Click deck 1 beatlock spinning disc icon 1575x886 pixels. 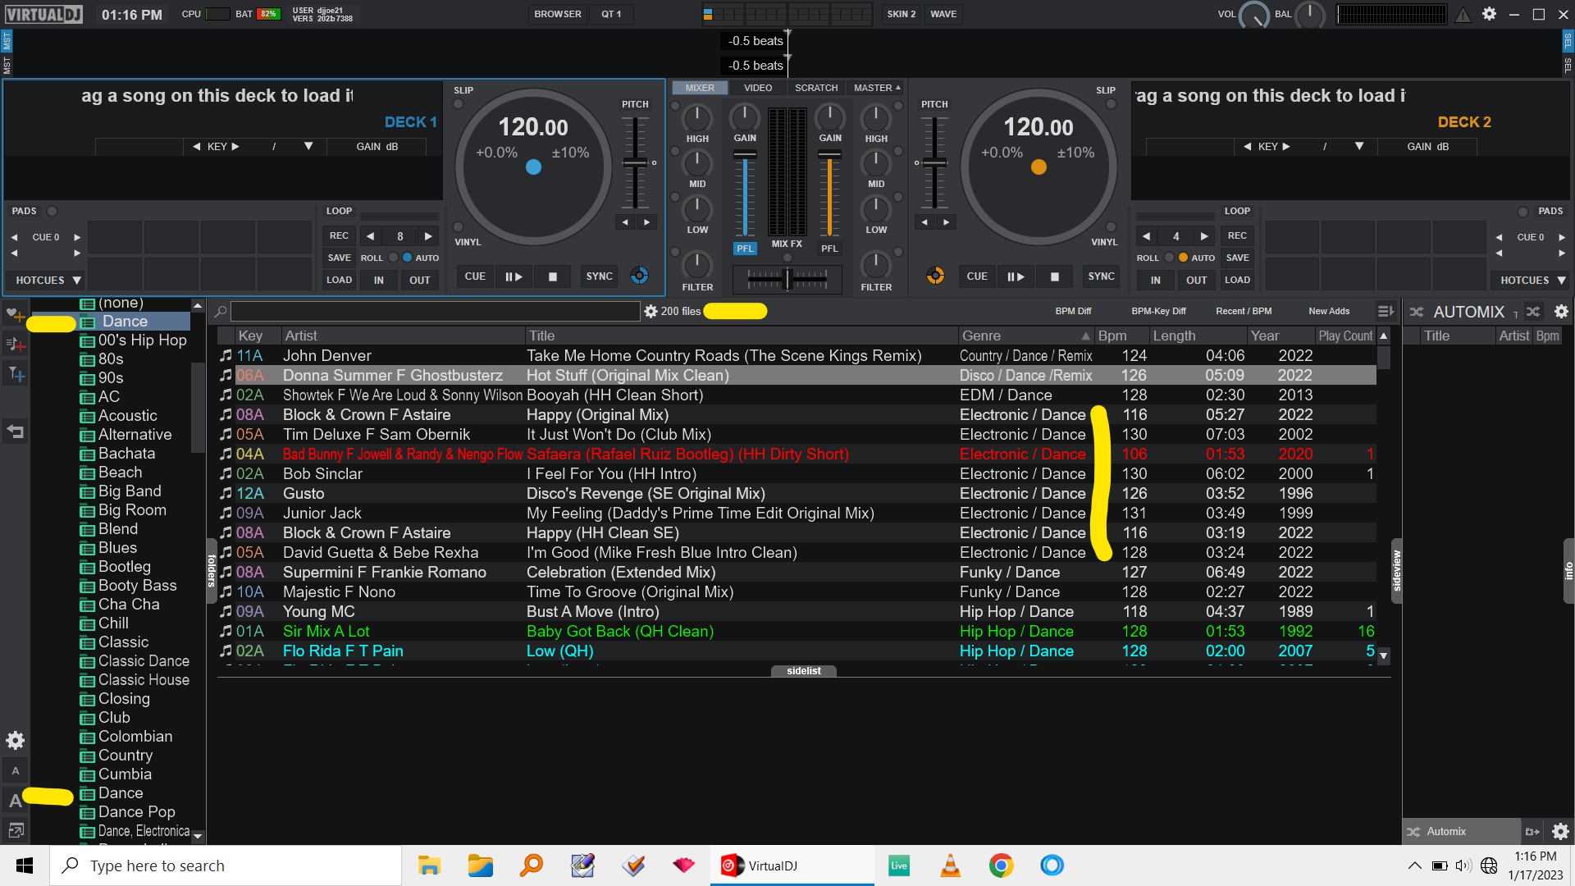(640, 276)
